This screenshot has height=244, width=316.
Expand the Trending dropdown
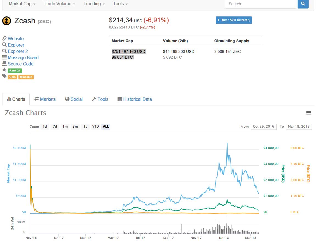[x=94, y=4]
